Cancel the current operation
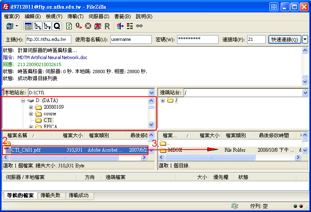311x212 pixels. click(x=88, y=26)
